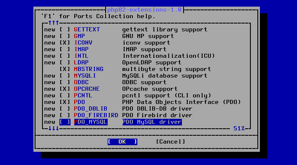Select the PDO_FIREBIRD list entry

tap(96, 115)
